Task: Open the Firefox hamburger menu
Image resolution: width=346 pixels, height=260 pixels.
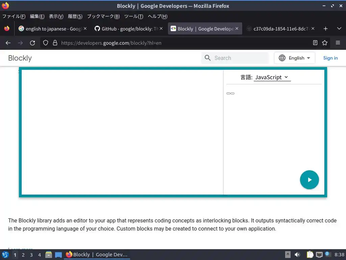Action: (x=338, y=43)
